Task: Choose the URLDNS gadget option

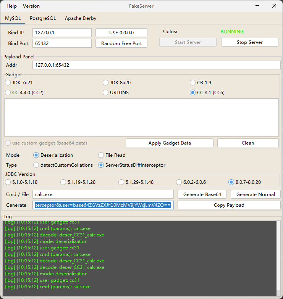Action: coord(106,92)
